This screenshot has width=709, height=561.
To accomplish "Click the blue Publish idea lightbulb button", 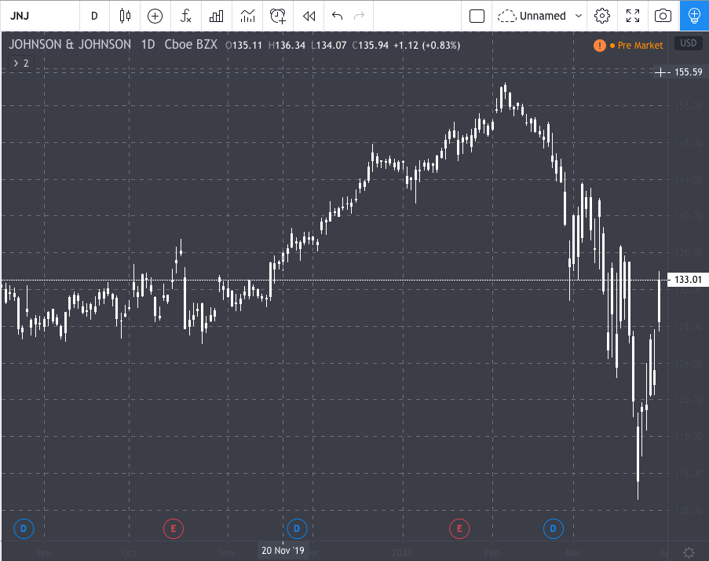I will point(694,16).
